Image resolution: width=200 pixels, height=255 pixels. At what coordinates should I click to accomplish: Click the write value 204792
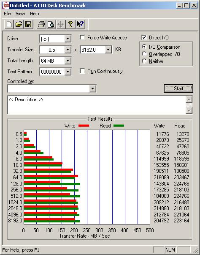[x=161, y=221]
